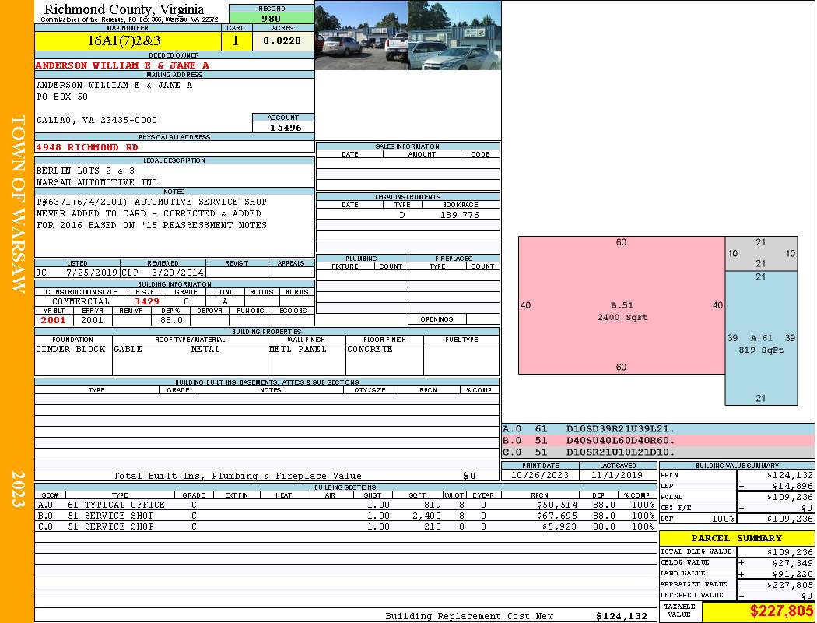Select mailing line PO BOX 50

[62, 97]
